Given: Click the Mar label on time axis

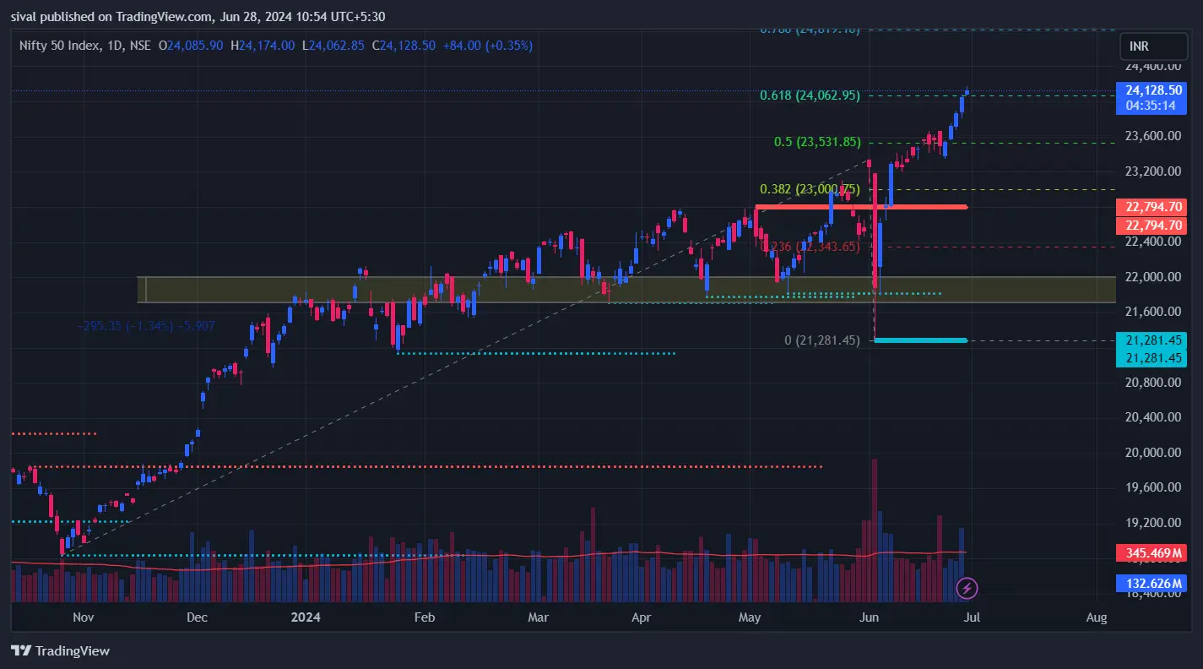Looking at the screenshot, I should coord(538,617).
